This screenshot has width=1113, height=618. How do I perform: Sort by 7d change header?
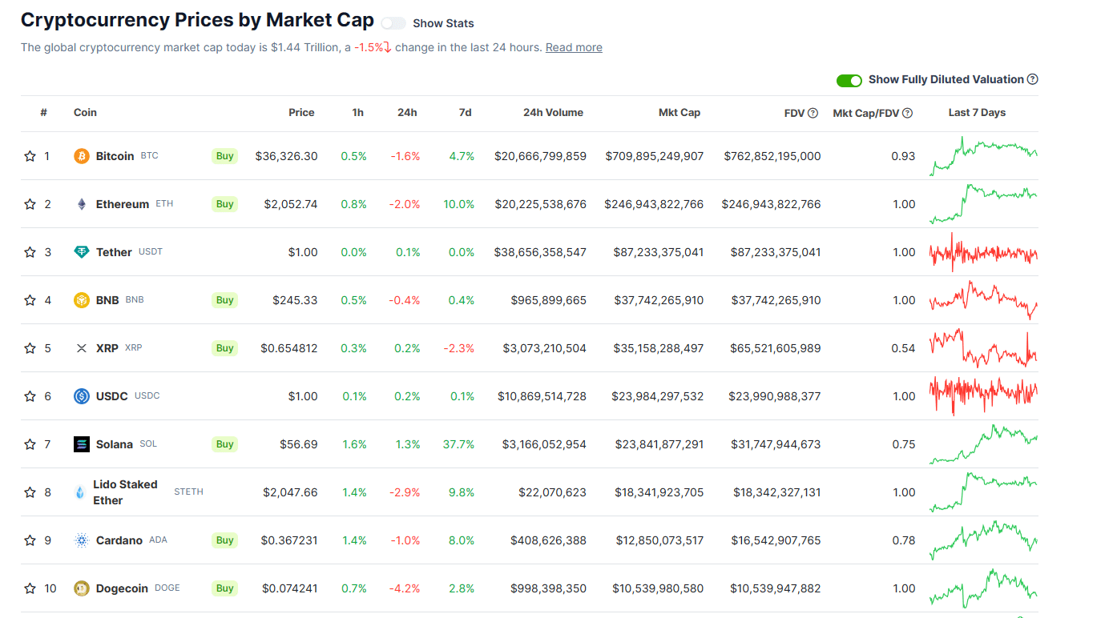[465, 112]
